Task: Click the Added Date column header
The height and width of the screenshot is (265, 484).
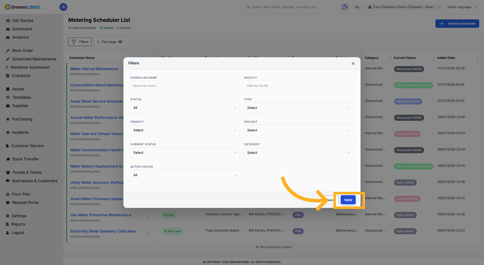Action: tap(446, 58)
